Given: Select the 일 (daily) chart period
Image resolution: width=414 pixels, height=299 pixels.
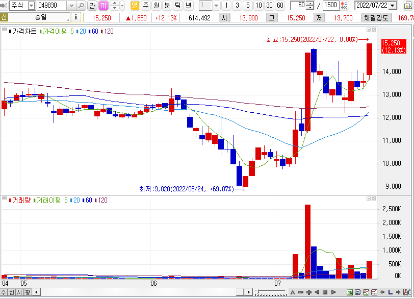Looking at the screenshot, I should (x=135, y=5).
